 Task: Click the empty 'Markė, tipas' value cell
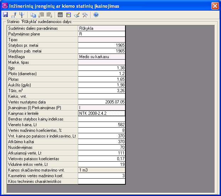[102, 62]
